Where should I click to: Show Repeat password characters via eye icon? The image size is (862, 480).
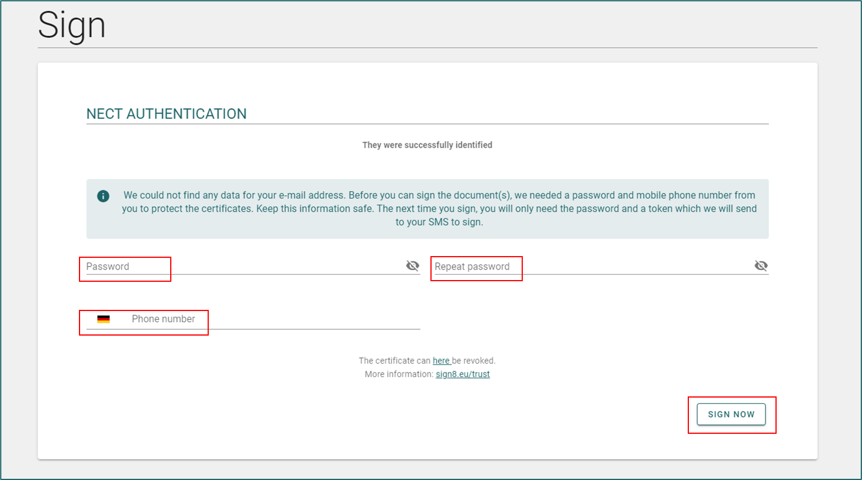coord(761,266)
